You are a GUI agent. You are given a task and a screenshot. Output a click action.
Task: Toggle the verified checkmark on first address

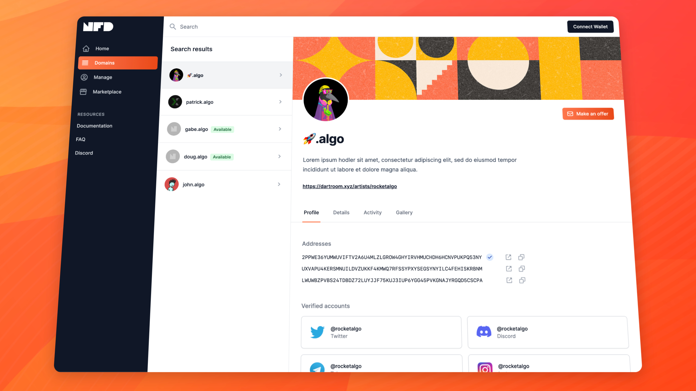pos(490,257)
